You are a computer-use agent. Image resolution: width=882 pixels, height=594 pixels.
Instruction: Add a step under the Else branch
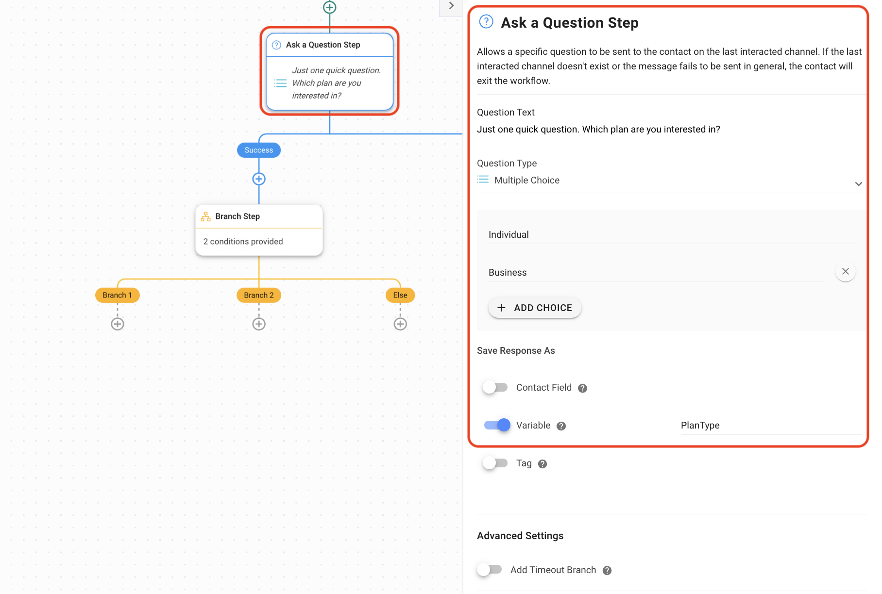(x=400, y=324)
